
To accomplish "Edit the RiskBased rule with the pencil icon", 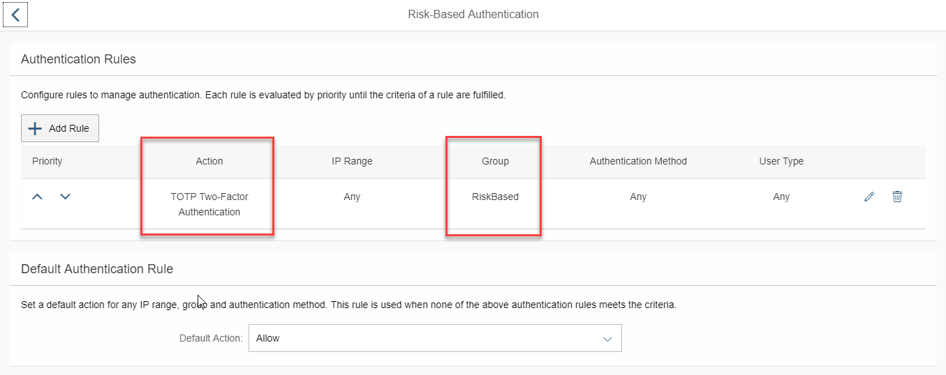I will [869, 197].
